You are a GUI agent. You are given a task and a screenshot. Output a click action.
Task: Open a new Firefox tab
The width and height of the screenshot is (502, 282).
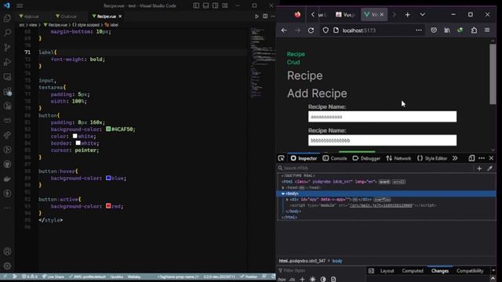[x=407, y=15]
